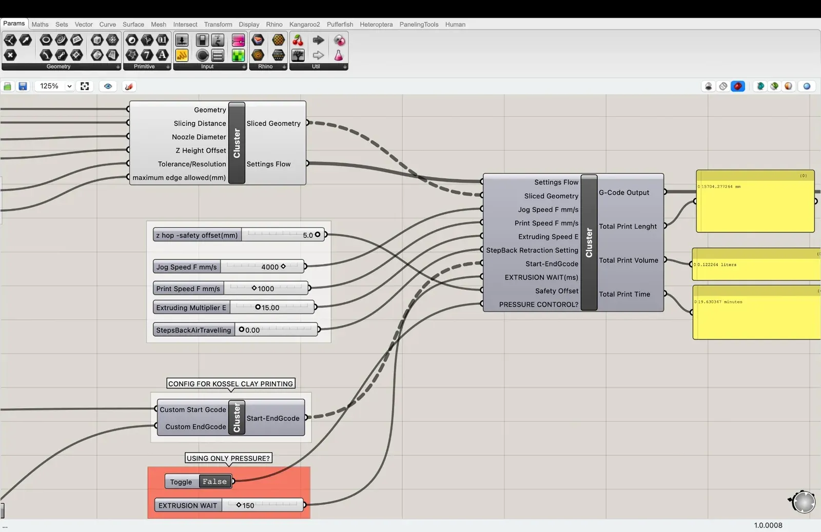Select the Value List input icon
Image resolution: width=821 pixels, height=532 pixels.
coord(218,55)
